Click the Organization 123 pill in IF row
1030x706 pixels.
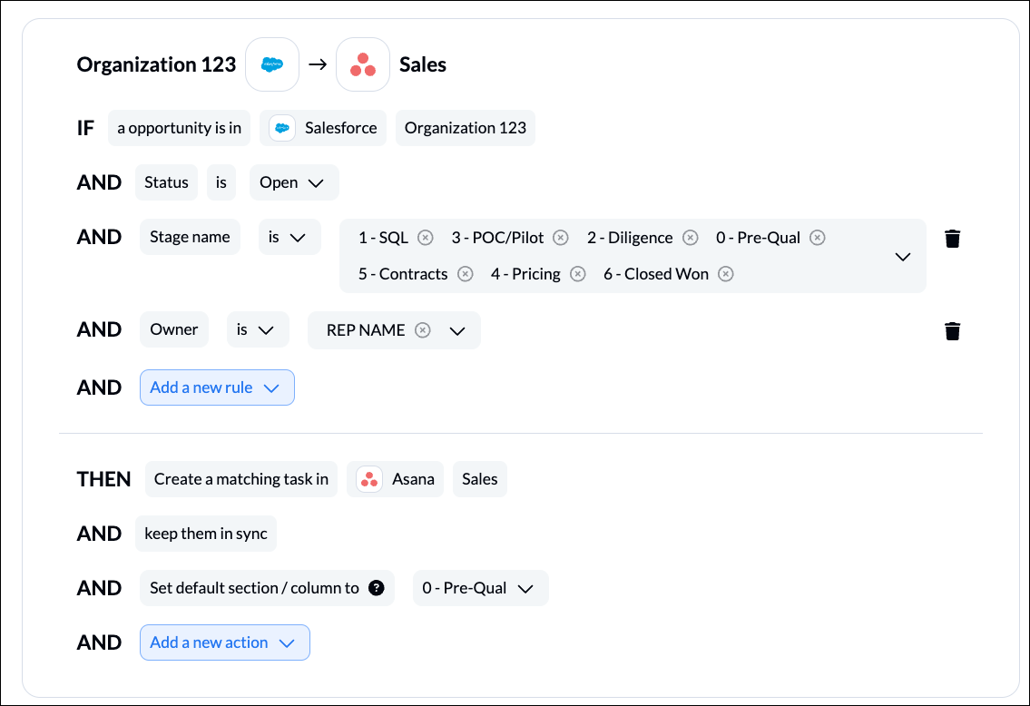pos(465,128)
